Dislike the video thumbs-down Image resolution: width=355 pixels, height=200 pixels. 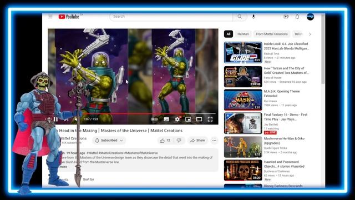[179, 141]
